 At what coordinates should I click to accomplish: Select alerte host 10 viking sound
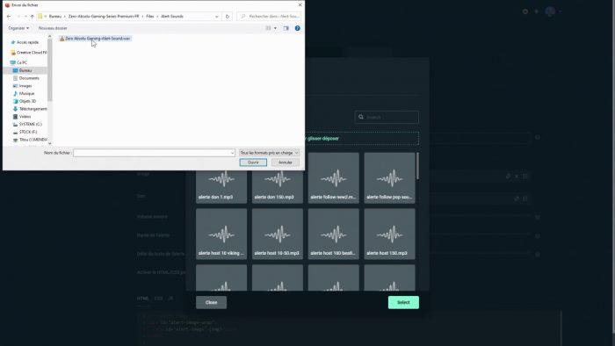click(x=221, y=234)
